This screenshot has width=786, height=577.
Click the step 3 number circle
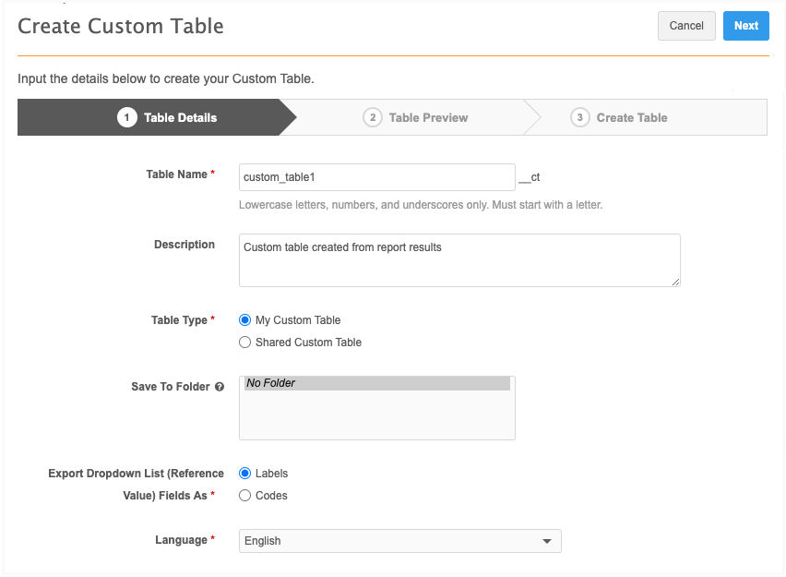coord(579,117)
